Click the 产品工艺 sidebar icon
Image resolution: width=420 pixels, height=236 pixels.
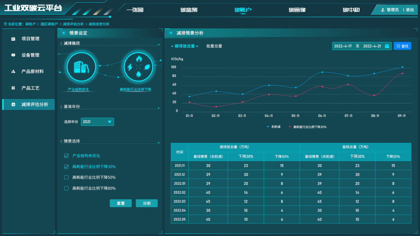[x=13, y=88]
